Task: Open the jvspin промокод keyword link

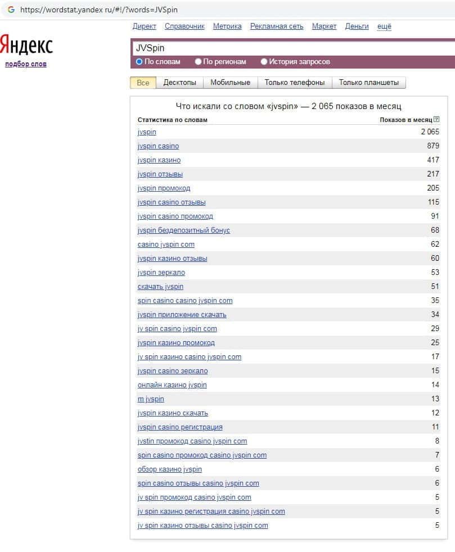Action: pos(164,188)
